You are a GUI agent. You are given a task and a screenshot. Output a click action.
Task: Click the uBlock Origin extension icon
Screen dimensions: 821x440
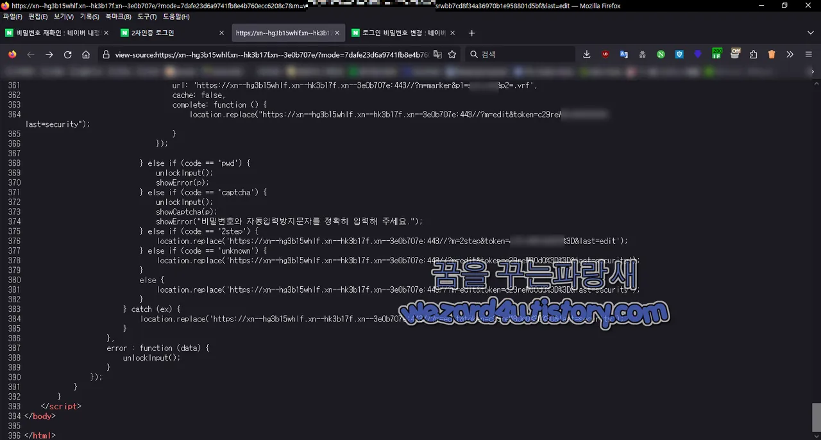click(605, 54)
